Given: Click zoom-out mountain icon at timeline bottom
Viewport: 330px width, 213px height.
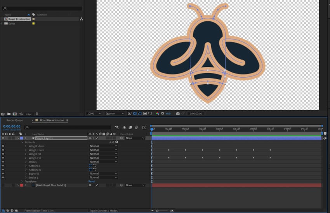Looking at the screenshot, I should (152, 211).
